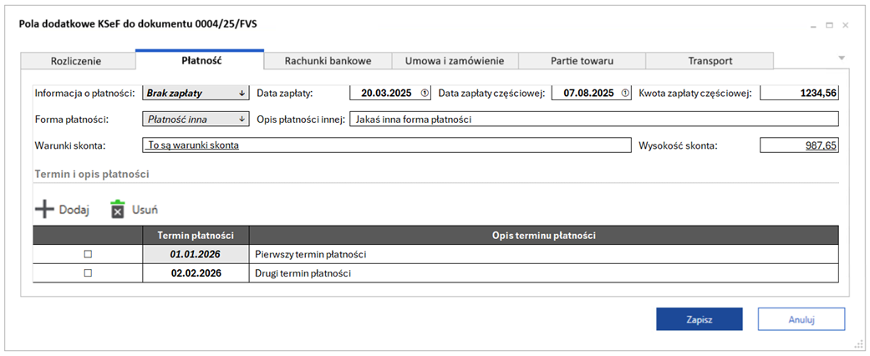Maximize the KSeF dialog window
Screen dimensions: 870x356
829,25
